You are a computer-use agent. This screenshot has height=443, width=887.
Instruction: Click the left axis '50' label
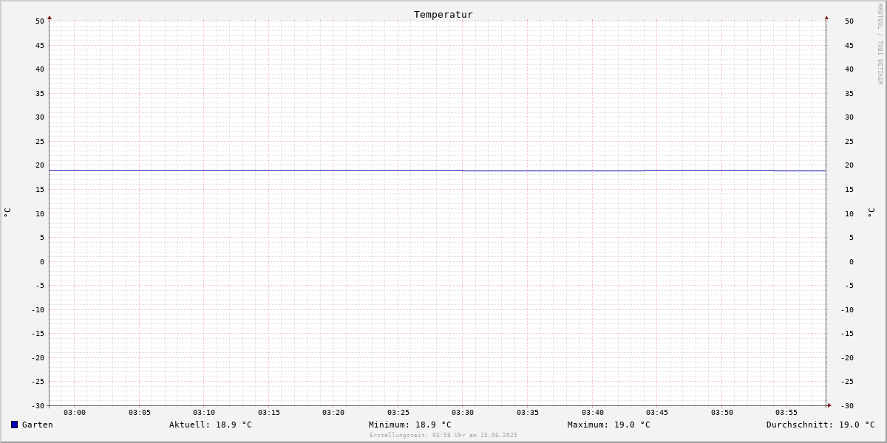pyautogui.click(x=40, y=21)
